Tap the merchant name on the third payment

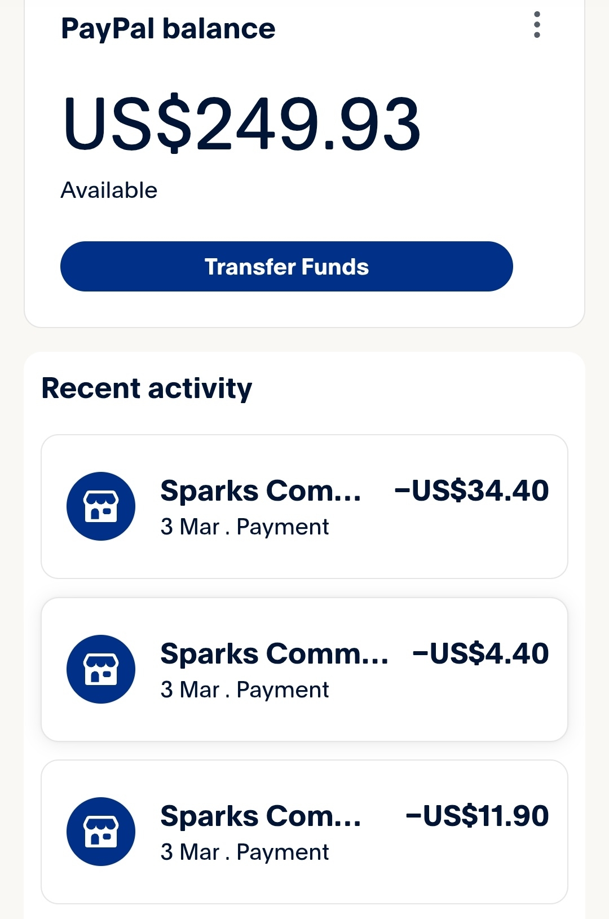point(261,816)
